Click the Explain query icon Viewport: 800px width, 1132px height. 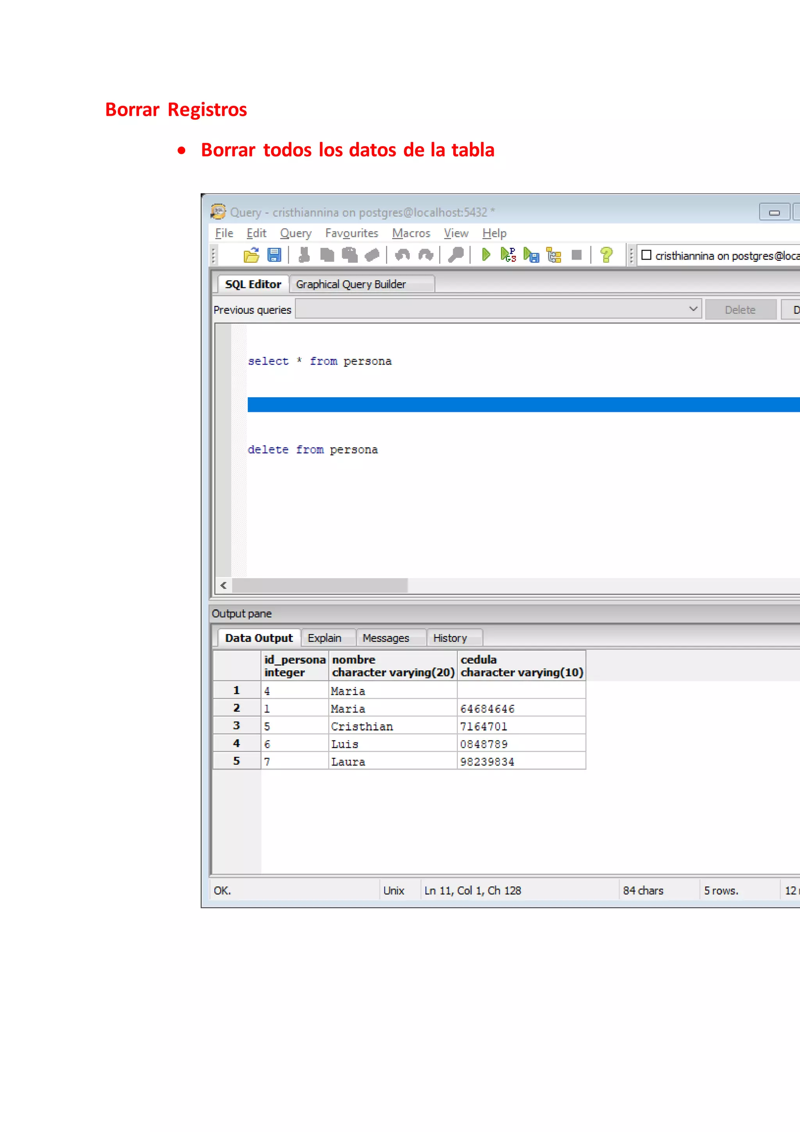click(554, 255)
